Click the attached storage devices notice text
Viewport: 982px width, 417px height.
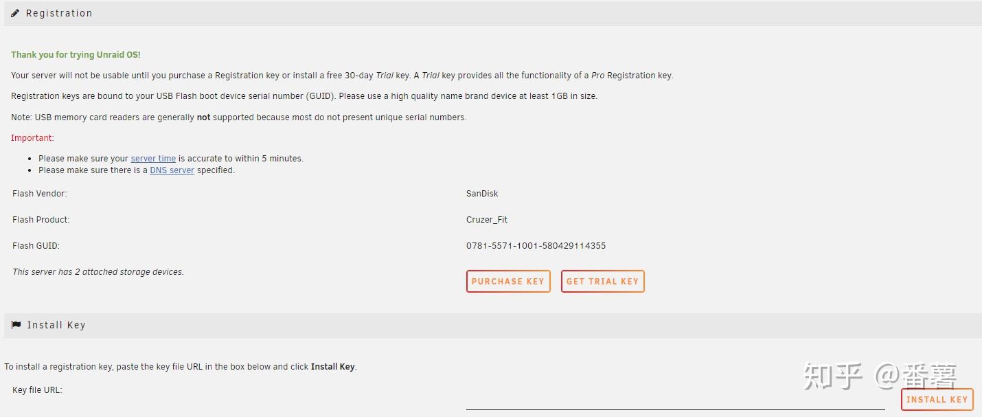pyautogui.click(x=98, y=272)
